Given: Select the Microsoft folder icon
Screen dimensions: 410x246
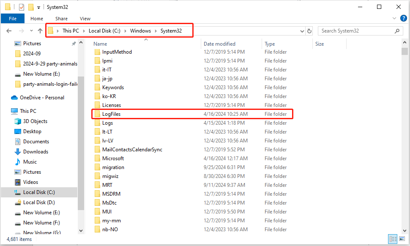Looking at the screenshot, I should click(x=97, y=159).
